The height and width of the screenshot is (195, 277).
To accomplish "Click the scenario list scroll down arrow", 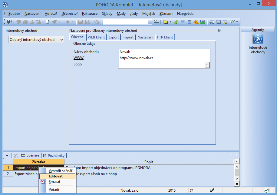I will click(237, 179).
